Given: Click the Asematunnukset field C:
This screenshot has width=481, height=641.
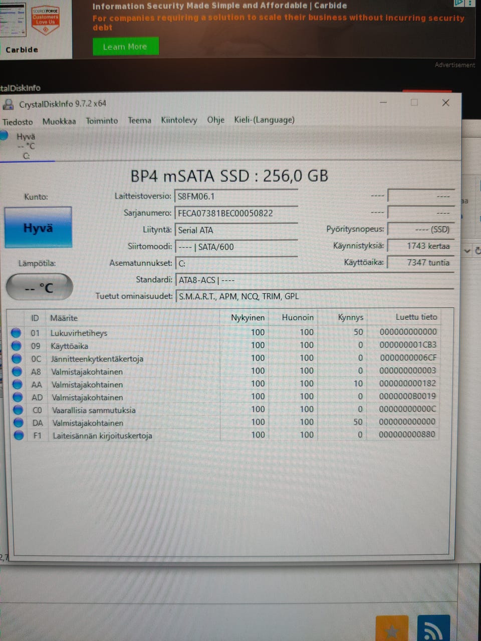Looking at the screenshot, I should pyautogui.click(x=236, y=263).
